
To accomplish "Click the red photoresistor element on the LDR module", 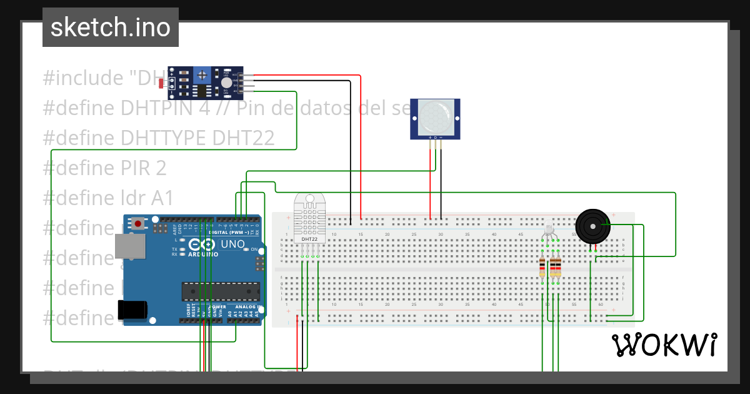I will tap(161, 83).
